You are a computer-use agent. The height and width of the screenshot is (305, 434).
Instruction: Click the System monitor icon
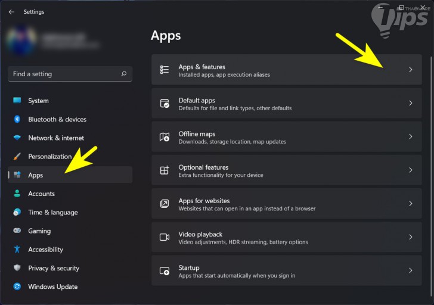17,101
